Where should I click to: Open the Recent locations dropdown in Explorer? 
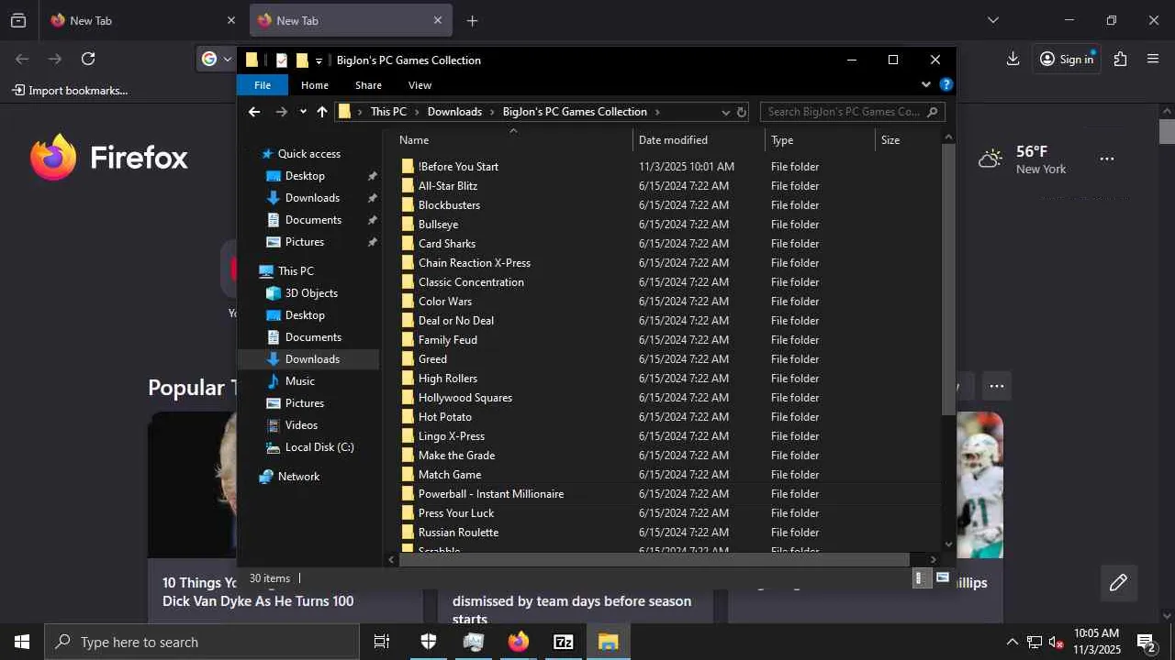[x=303, y=112]
